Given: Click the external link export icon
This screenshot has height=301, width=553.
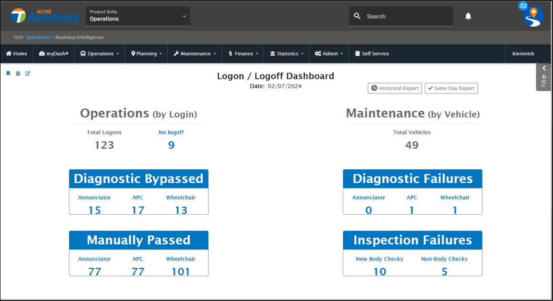Looking at the screenshot, I should click(28, 73).
